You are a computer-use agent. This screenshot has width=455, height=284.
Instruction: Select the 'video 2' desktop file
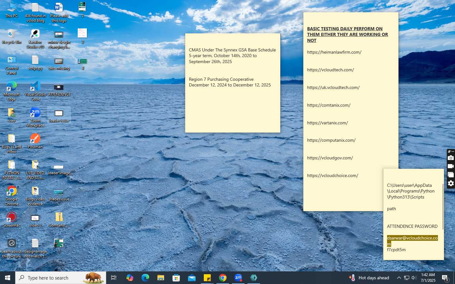35,220
